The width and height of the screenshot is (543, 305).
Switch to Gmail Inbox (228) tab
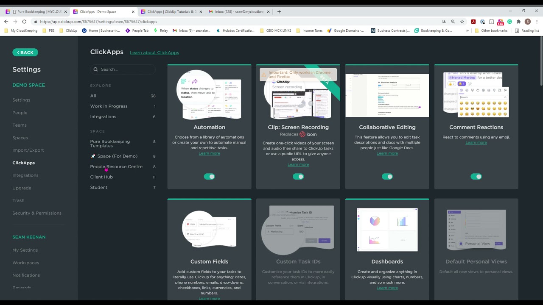(239, 11)
